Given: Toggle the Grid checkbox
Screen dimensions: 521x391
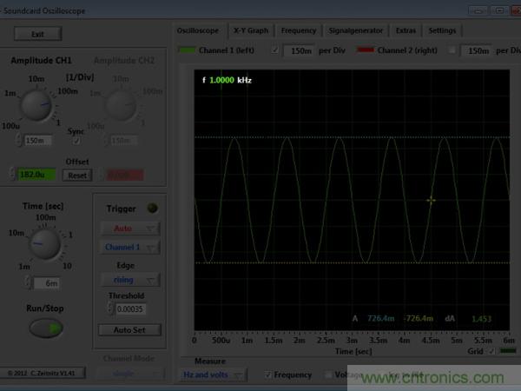Looking at the screenshot, I should (492, 352).
